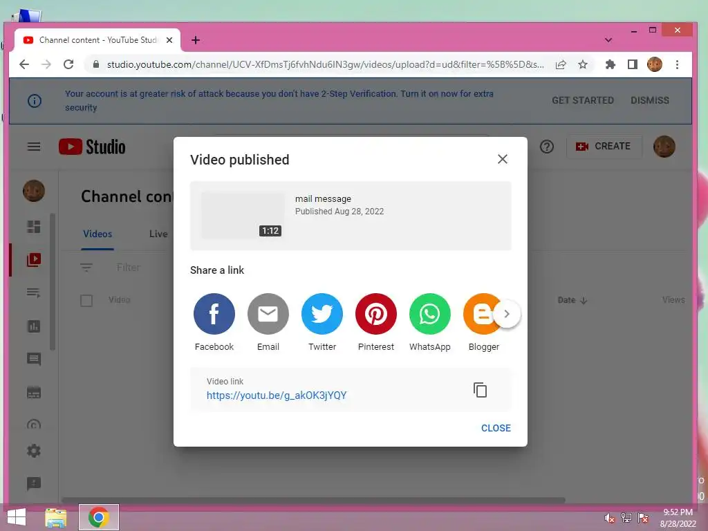Click the Filter icon in Channel content
The width and height of the screenshot is (708, 531).
click(x=86, y=268)
